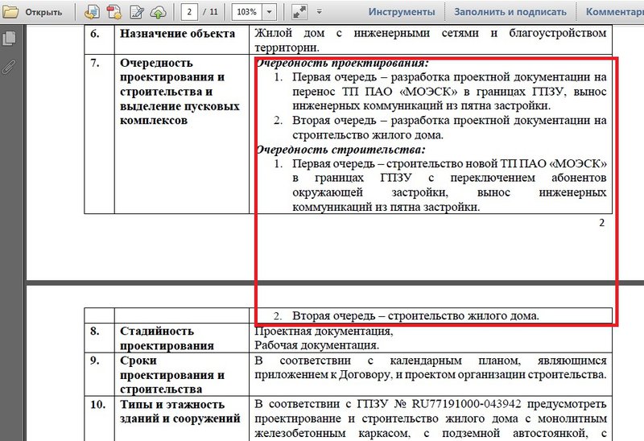The image size is (644, 441).
Task: Click the heading 'Назначение объекта'
Action: (x=177, y=34)
